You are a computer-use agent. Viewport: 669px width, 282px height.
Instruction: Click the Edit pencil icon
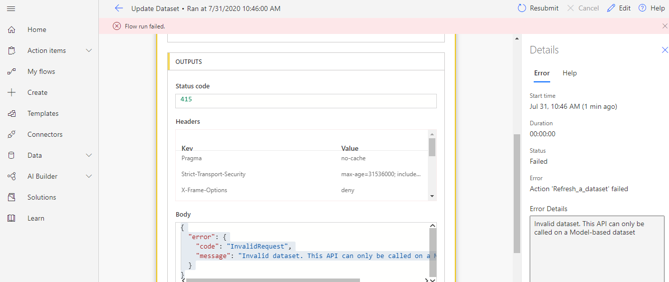tap(611, 8)
